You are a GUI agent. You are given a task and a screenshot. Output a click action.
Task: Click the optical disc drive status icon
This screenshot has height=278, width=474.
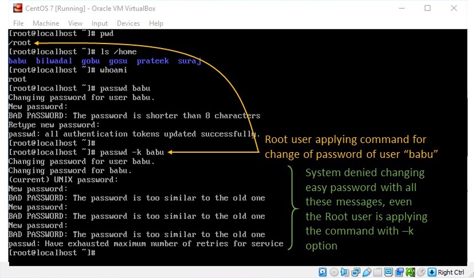click(x=334, y=272)
